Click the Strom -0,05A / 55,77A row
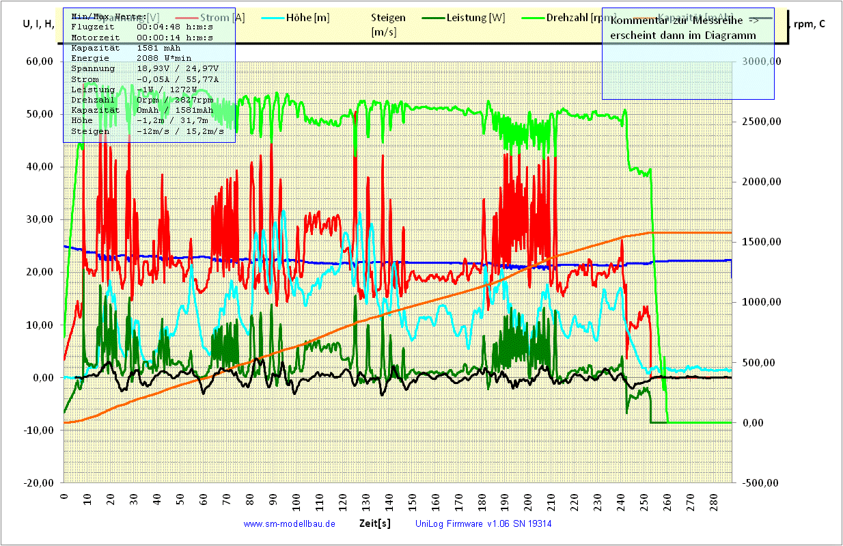Image resolution: width=843 pixels, height=546 pixels. pos(144,79)
